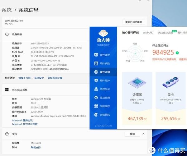Screen dimensions: 187x156
Task: Click the 系统类型 value 64 位操作系统
Action: pyautogui.click(x=49, y=65)
